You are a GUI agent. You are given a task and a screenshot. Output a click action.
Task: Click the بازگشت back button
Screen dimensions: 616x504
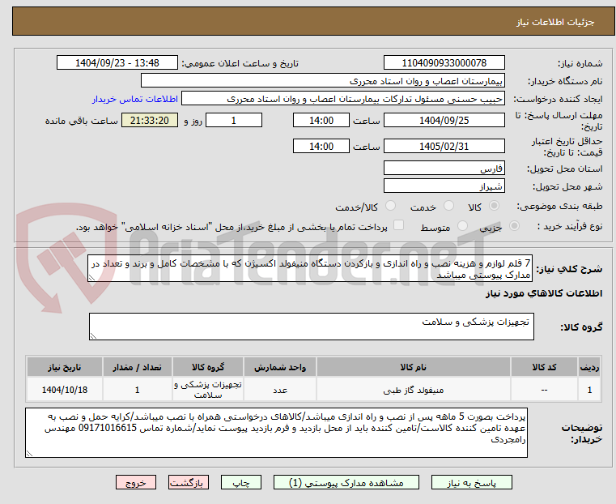(189, 482)
